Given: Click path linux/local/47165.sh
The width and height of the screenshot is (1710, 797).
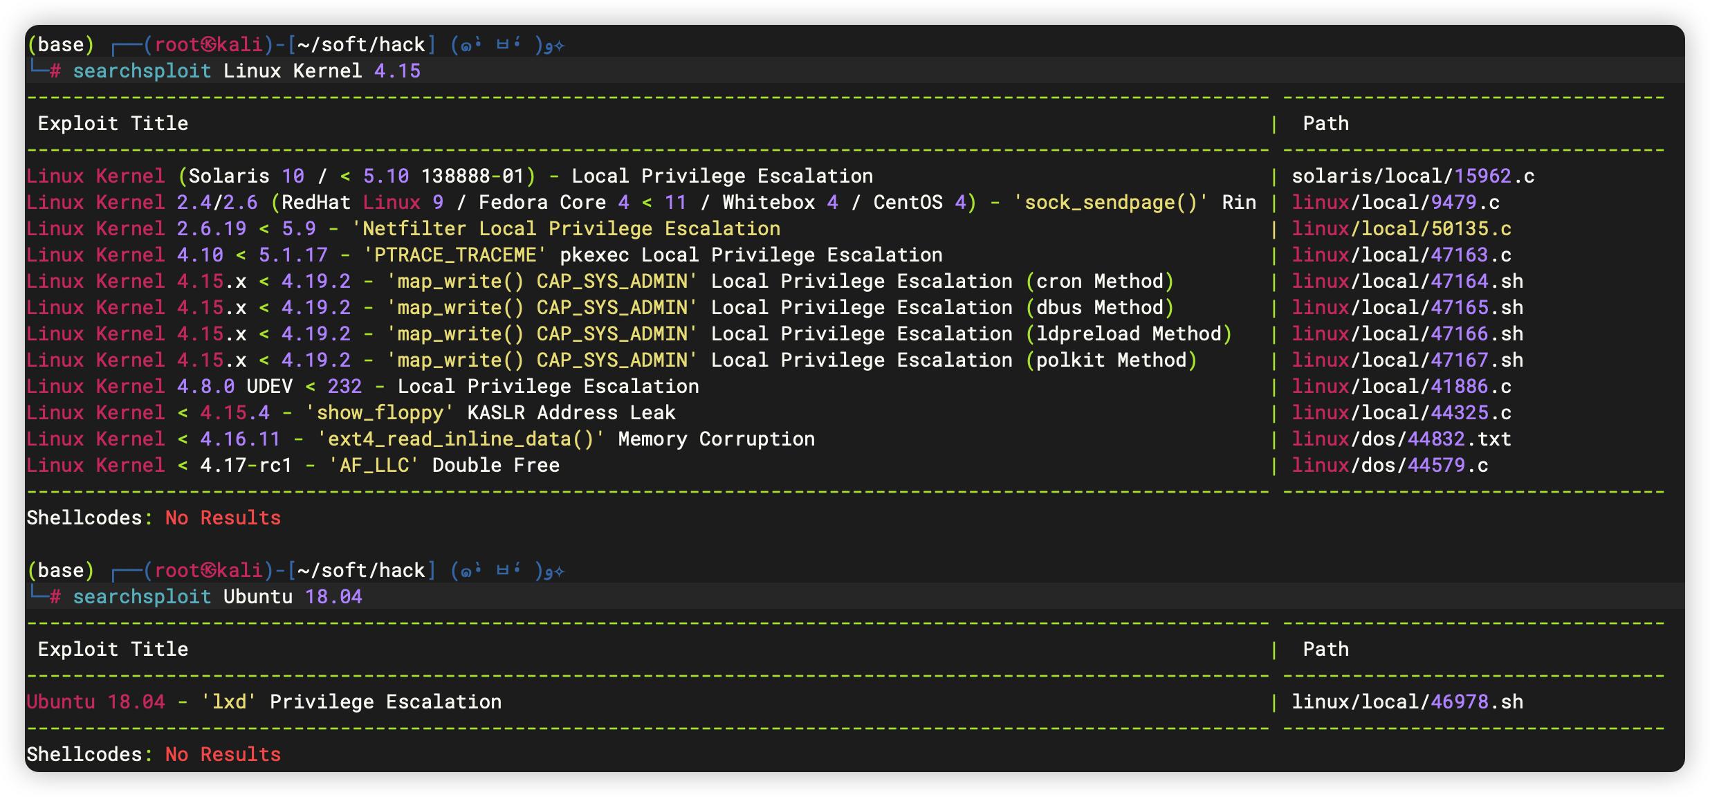Looking at the screenshot, I should [1408, 307].
